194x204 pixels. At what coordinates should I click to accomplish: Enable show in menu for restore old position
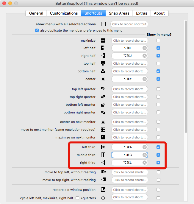click(158, 190)
